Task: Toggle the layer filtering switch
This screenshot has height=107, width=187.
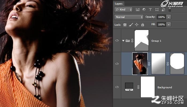Action: tap(170, 10)
